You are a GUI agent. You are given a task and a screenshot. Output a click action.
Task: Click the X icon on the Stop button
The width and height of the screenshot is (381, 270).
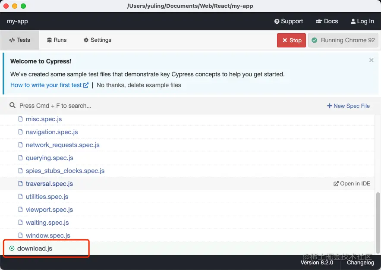tap(285, 40)
